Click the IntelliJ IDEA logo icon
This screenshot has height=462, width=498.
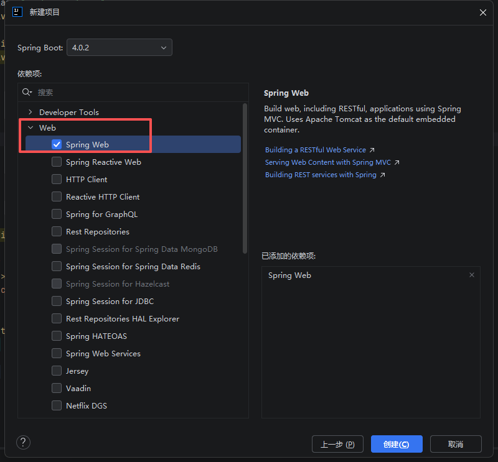[17, 12]
